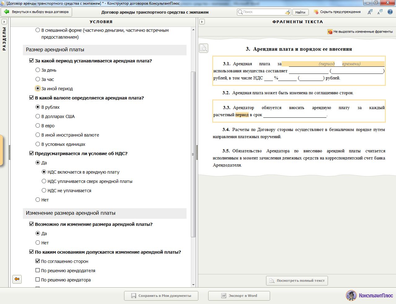This screenshot has height=304, width=396.
Task: Select НДС не уплачивается option
Action: (44, 190)
